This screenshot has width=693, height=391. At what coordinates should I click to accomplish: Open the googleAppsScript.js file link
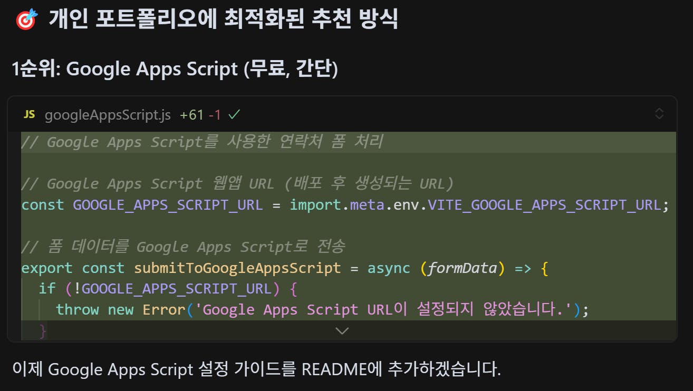point(108,114)
